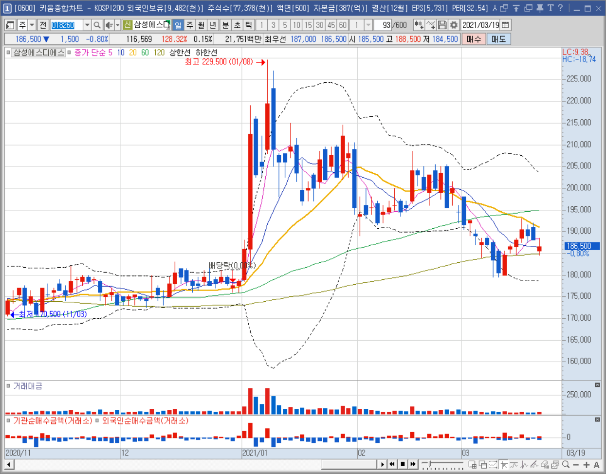Select the 15 interval button
Image resolution: width=606 pixels, height=474 pixels.
pos(308,25)
